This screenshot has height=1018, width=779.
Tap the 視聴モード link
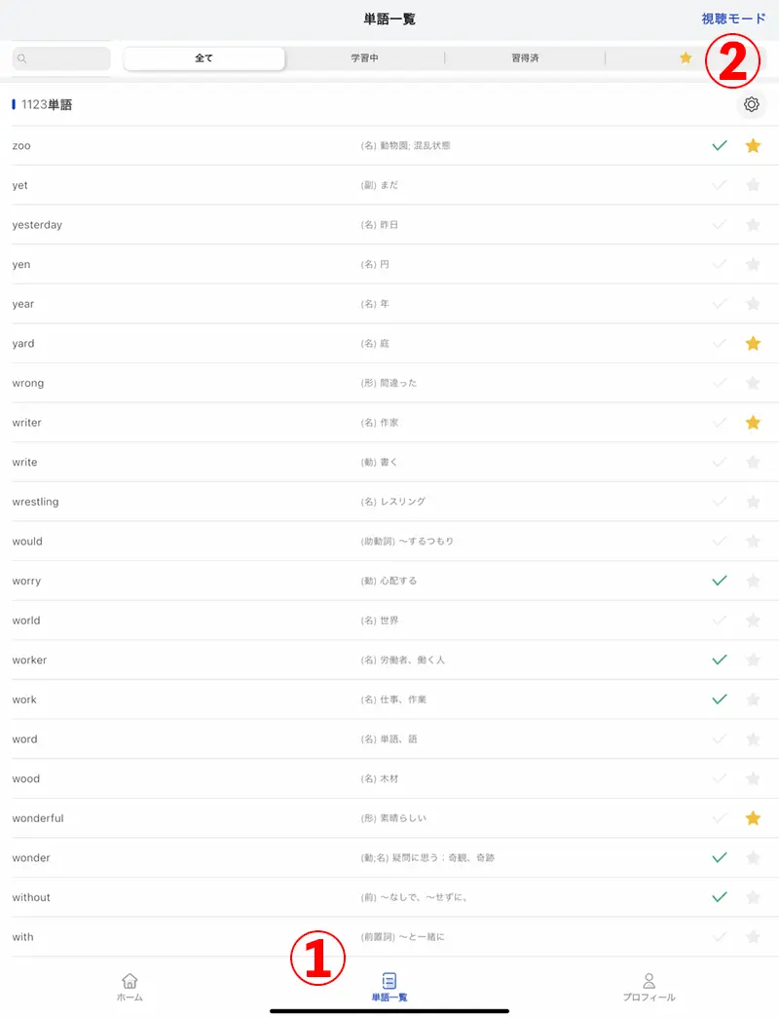[x=733, y=19]
